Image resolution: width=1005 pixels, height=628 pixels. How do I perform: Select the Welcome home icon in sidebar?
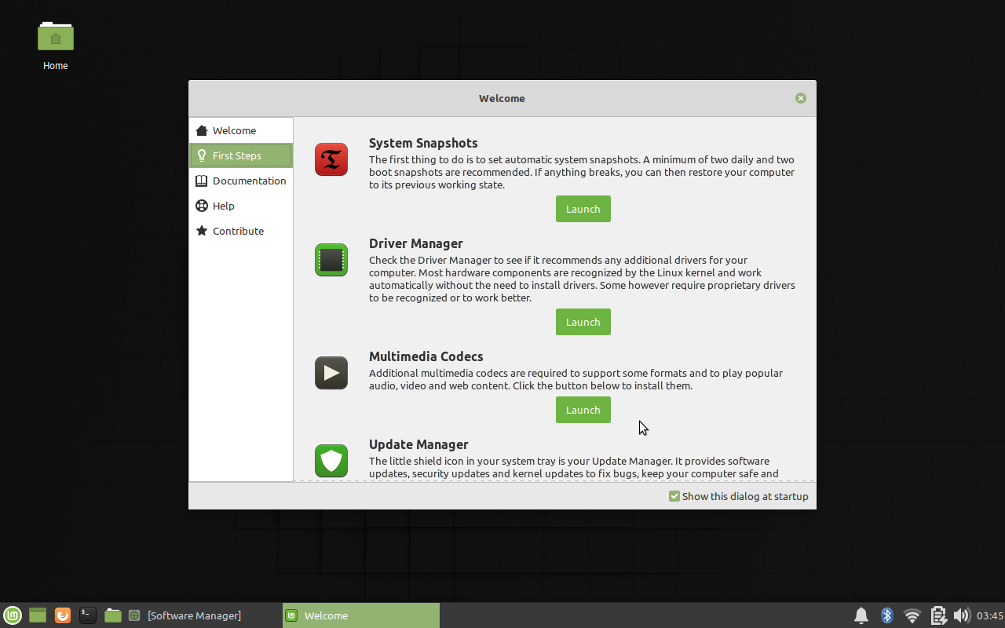[x=202, y=130]
